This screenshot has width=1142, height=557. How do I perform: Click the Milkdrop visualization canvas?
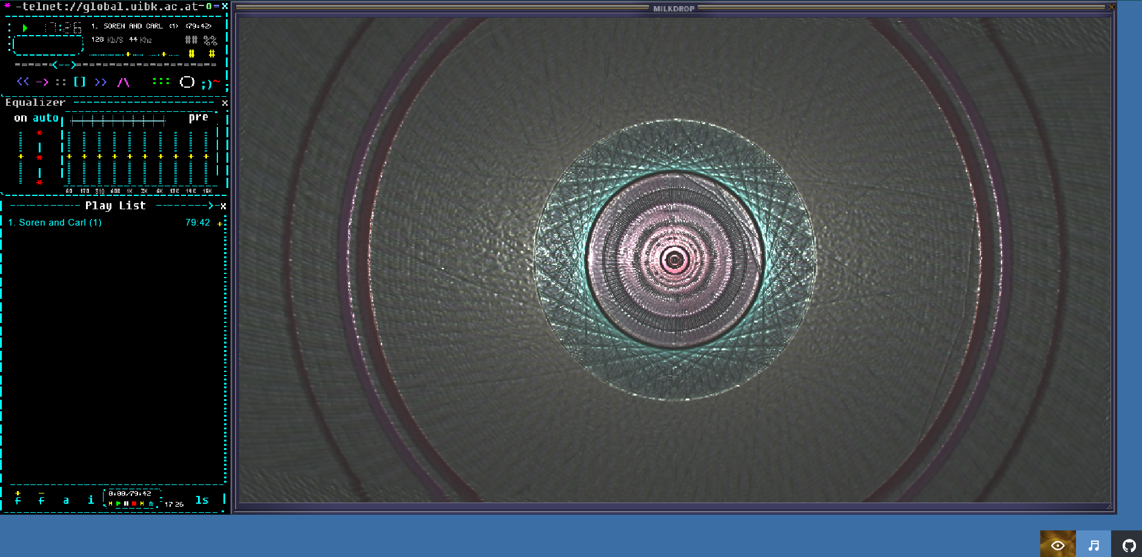point(675,260)
